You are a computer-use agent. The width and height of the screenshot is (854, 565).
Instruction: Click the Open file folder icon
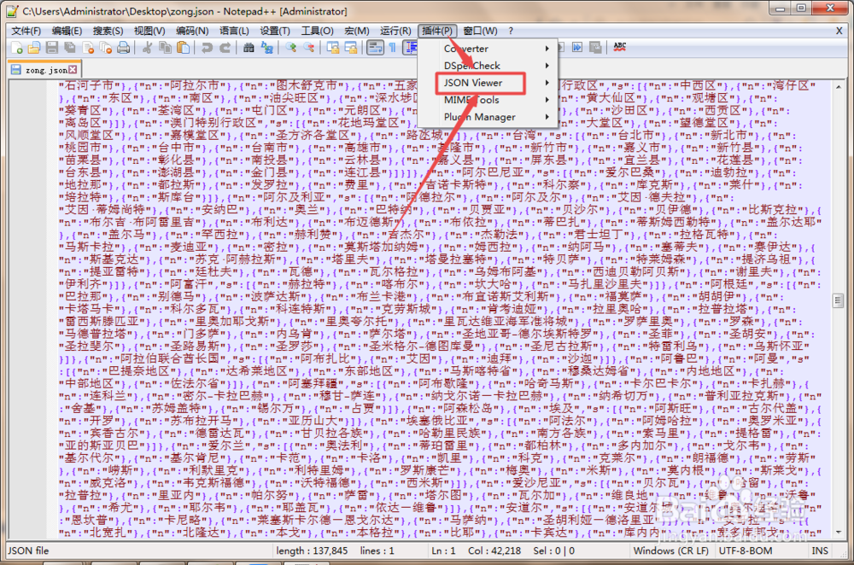34,48
